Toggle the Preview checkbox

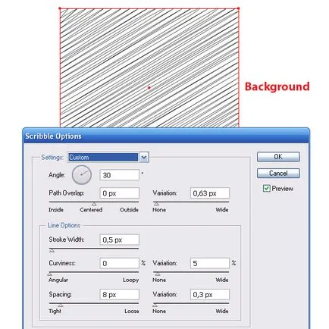(x=266, y=189)
